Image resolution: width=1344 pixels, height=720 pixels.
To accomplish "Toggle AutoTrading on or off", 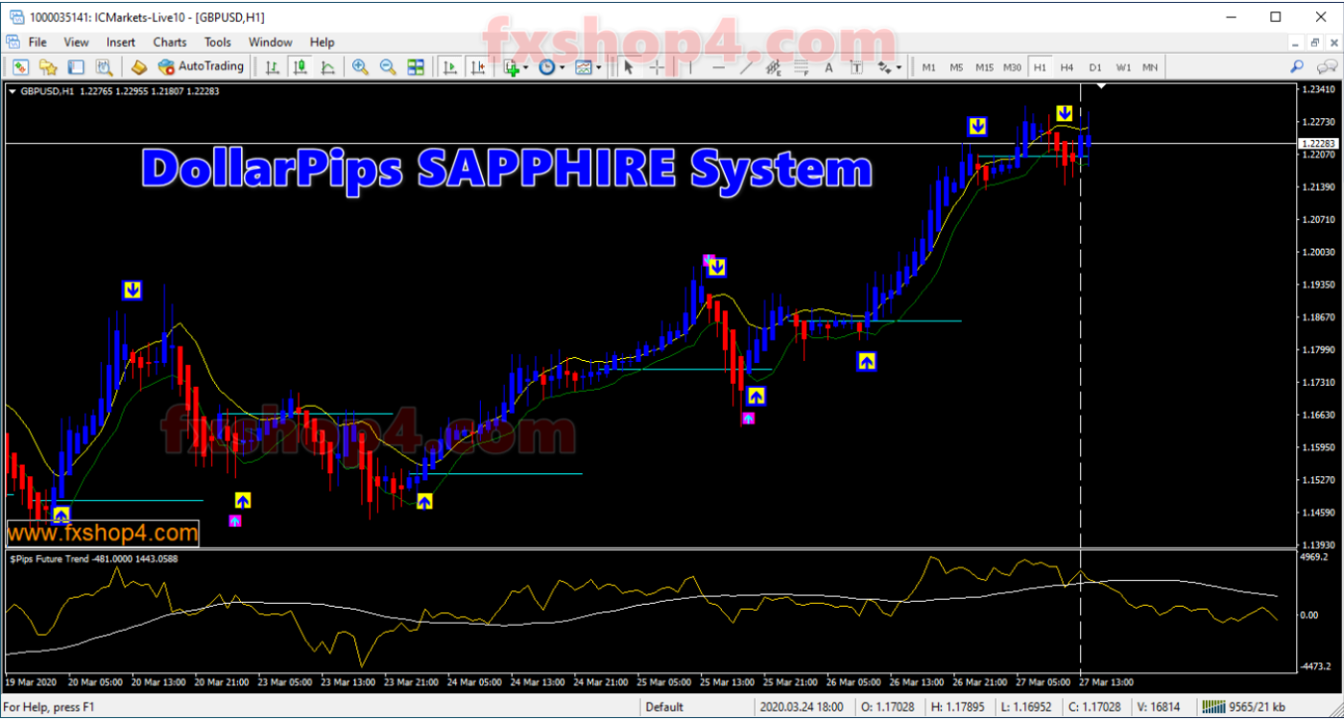I will (201, 67).
